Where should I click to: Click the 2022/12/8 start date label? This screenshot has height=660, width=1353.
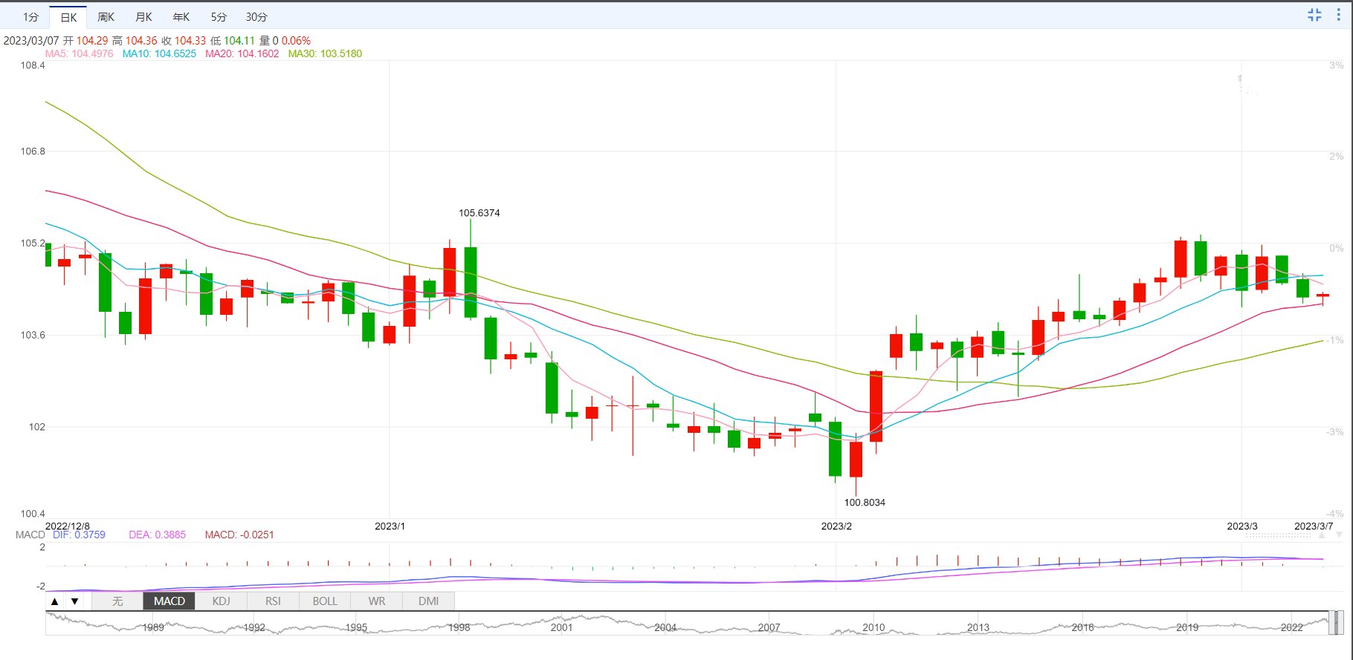(x=68, y=526)
